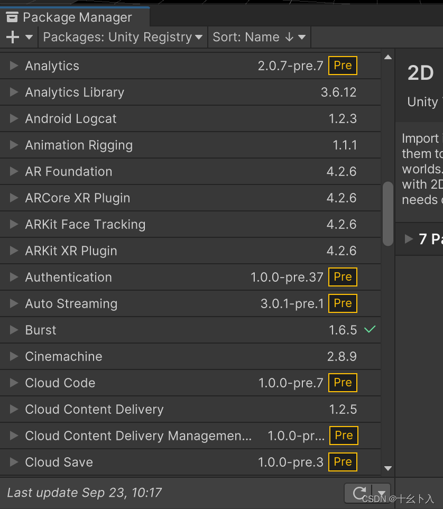Refresh the package list
This screenshot has height=509, width=443.
pyautogui.click(x=359, y=493)
